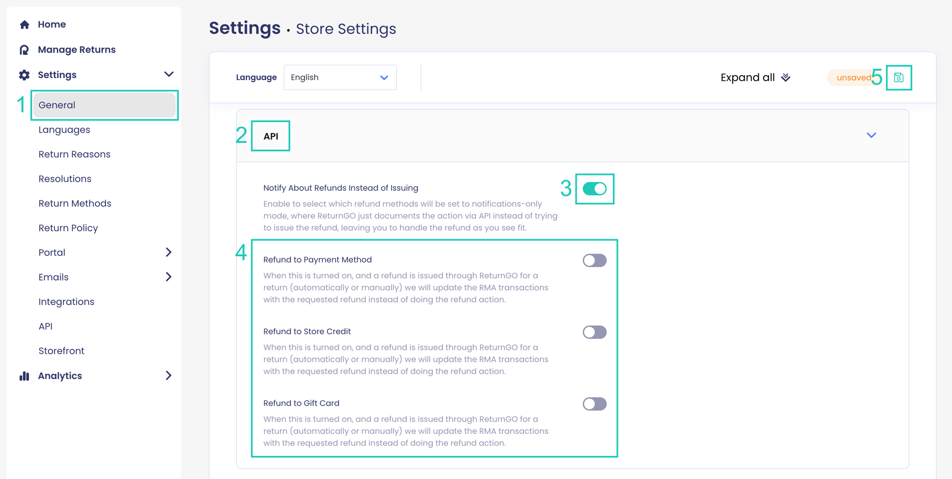This screenshot has width=952, height=479.
Task: Turn on Refund to Store Credit
Action: tap(594, 332)
